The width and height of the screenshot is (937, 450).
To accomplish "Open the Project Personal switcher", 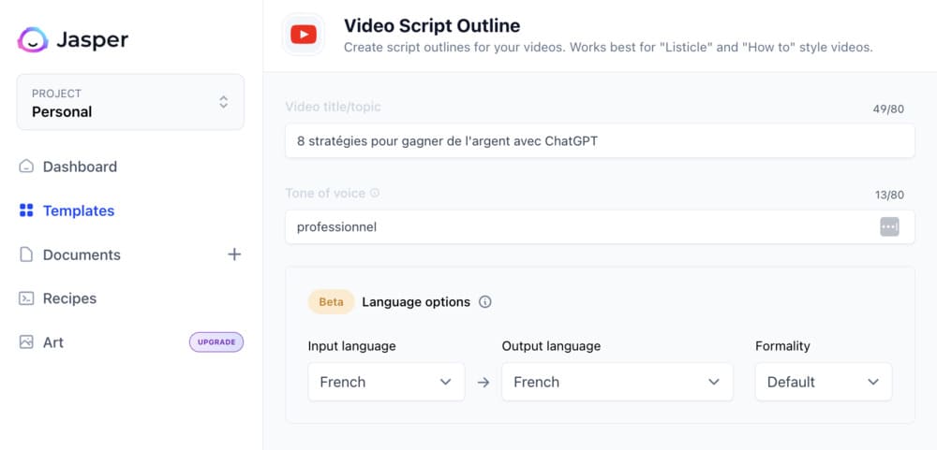I will tap(130, 102).
